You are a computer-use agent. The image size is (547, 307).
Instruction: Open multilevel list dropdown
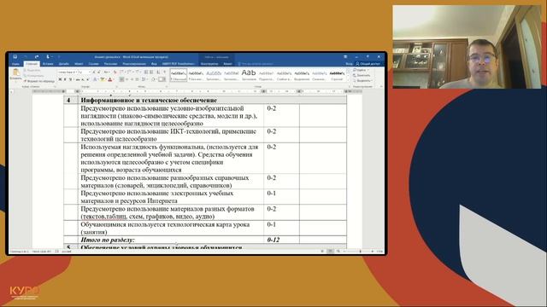pos(140,72)
